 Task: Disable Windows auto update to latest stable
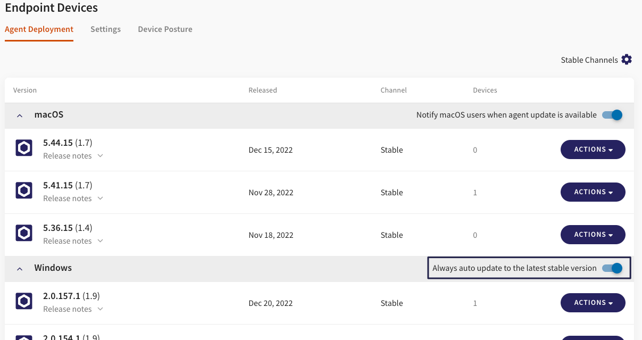[x=612, y=268]
